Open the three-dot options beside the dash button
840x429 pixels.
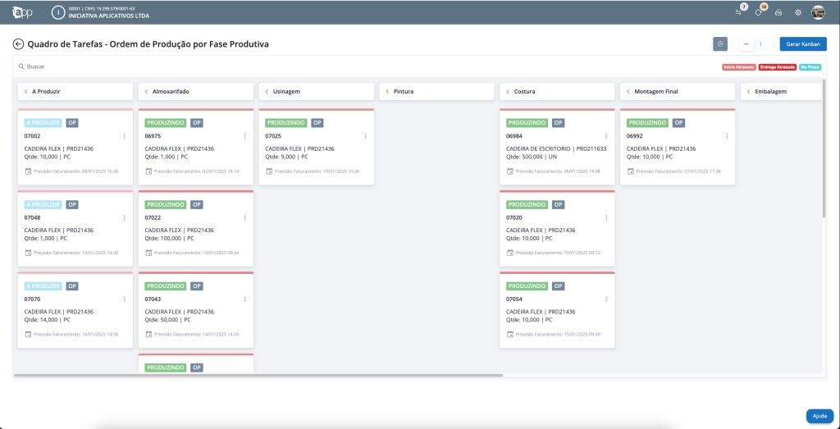[760, 44]
